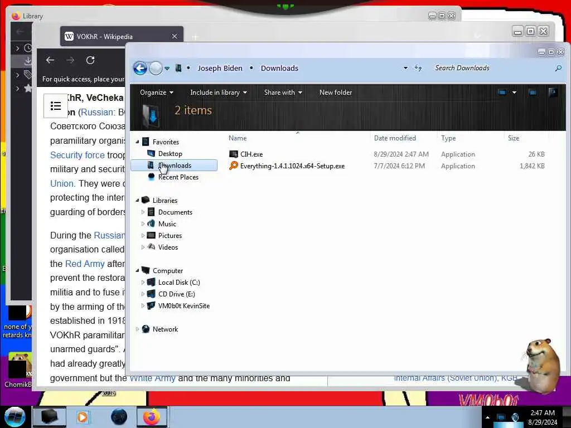This screenshot has height=428, width=571.
Task: Expand the Pictures library
Action: pos(143,235)
